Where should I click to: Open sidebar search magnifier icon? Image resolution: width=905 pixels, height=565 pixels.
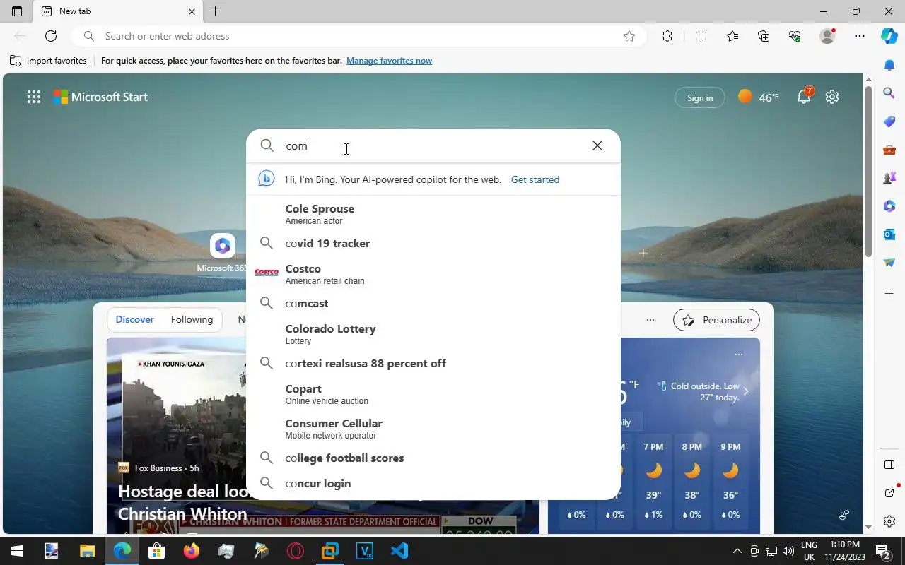pos(889,93)
